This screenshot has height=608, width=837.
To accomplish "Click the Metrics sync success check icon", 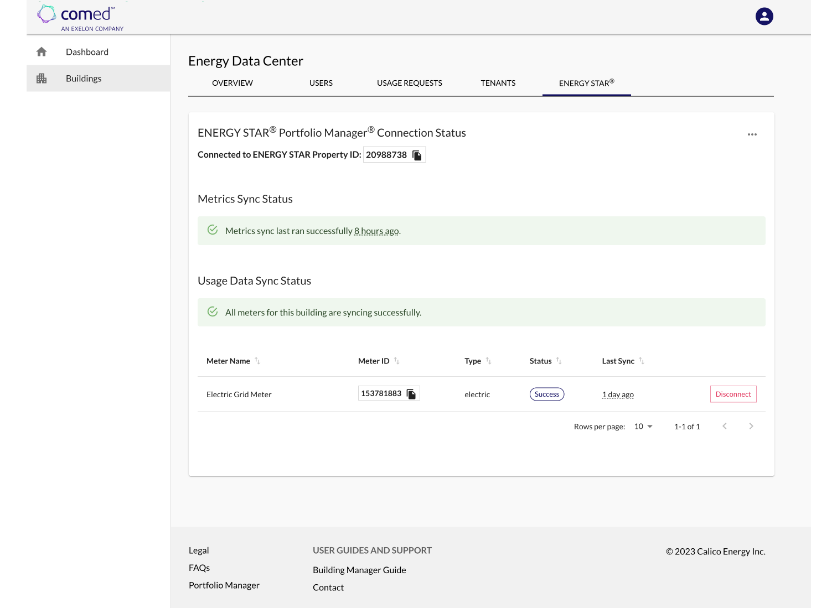I will tap(213, 230).
